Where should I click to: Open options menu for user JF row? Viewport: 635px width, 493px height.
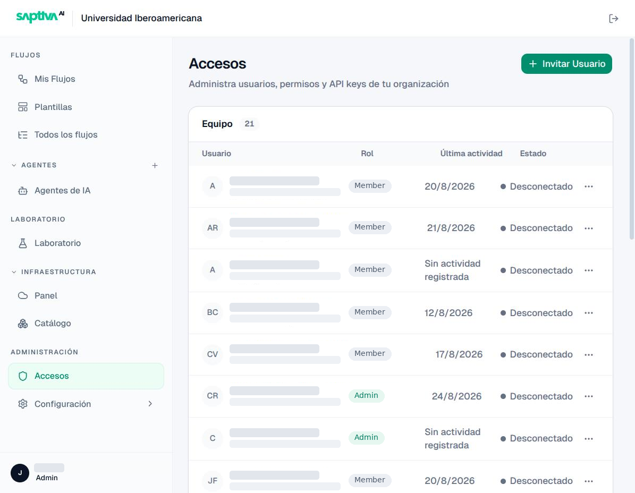click(x=588, y=481)
